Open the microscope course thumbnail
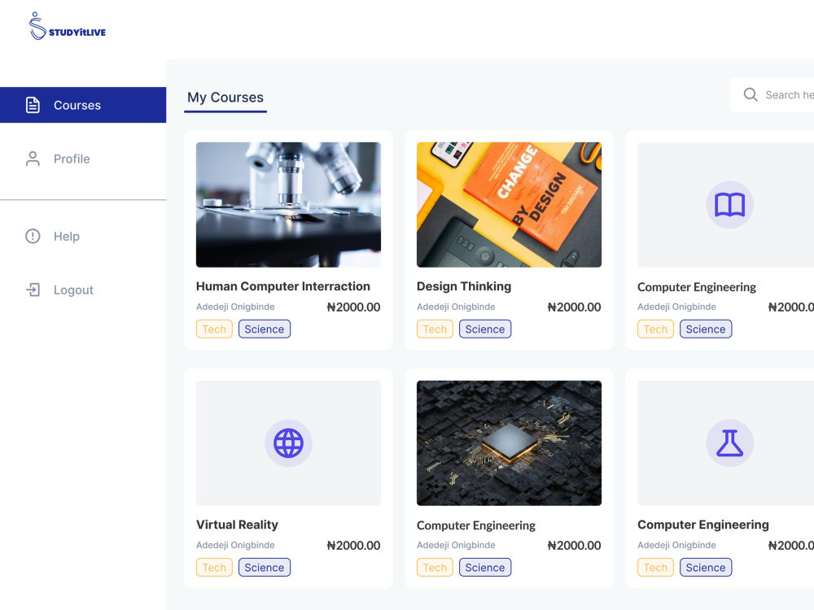 (x=288, y=205)
